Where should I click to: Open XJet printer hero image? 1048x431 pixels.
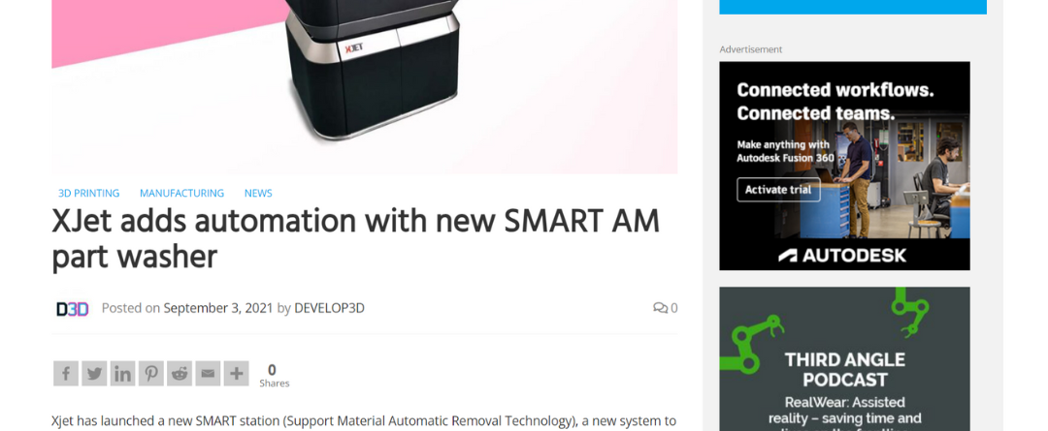[x=364, y=87]
